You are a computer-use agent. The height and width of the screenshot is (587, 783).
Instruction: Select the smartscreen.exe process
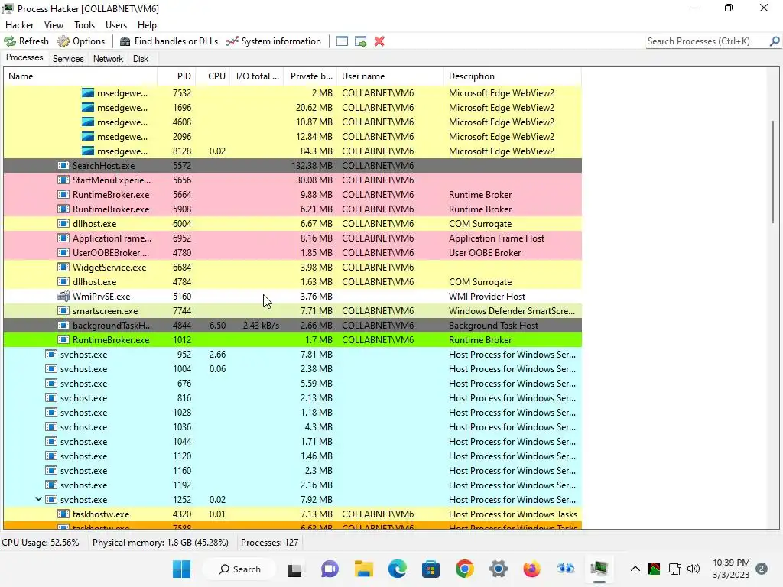(293, 310)
